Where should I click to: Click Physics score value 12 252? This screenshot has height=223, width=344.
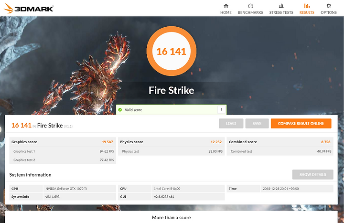pyautogui.click(x=216, y=142)
